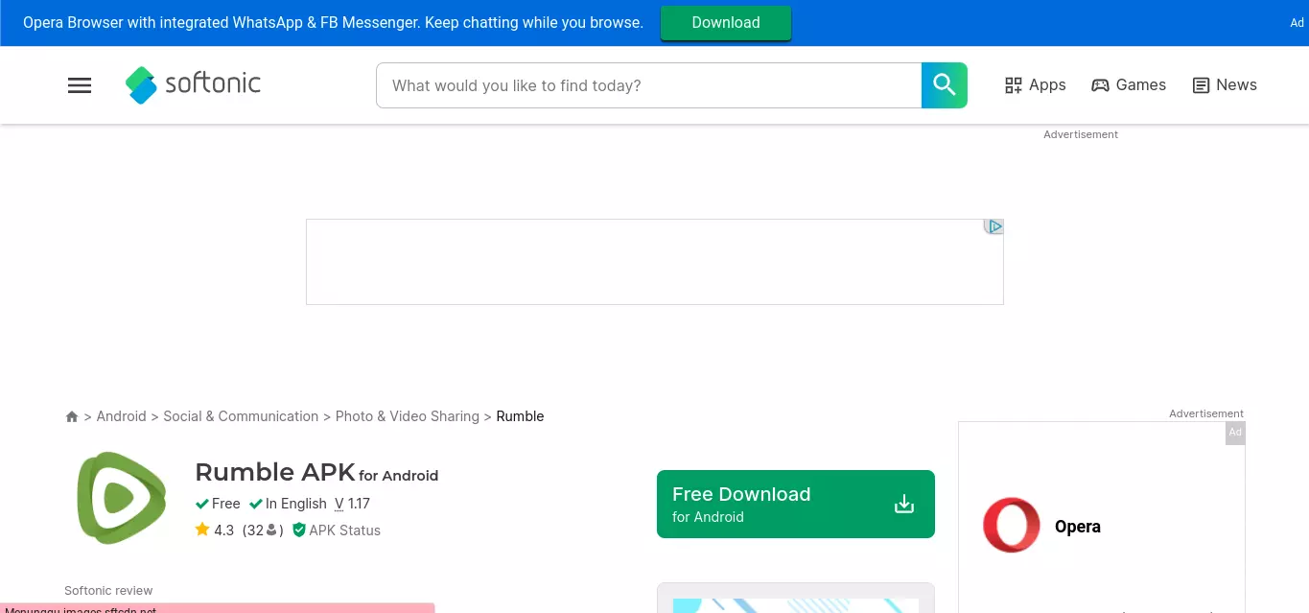
Task: Open the 32 user reviews count
Action: tap(263, 530)
